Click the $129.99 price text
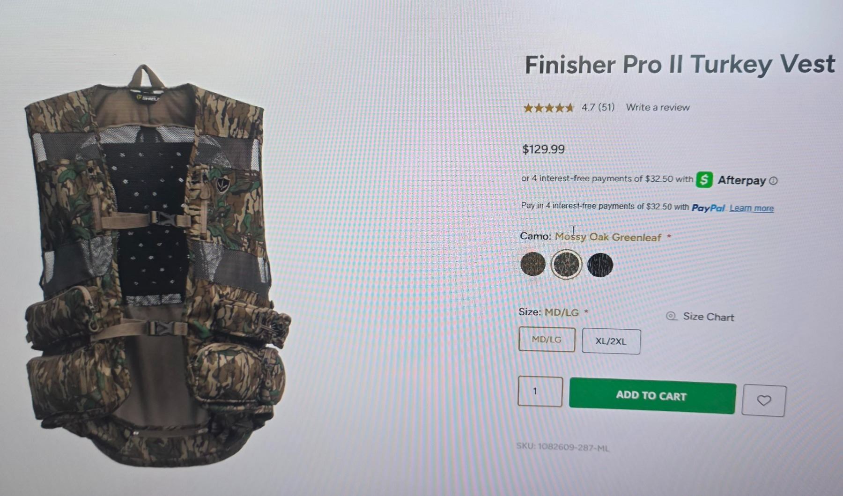 544,149
